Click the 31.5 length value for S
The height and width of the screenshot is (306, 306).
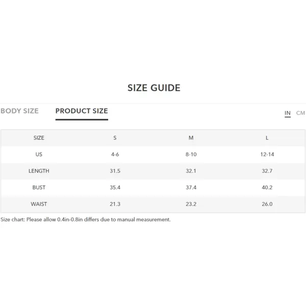[x=115, y=171]
